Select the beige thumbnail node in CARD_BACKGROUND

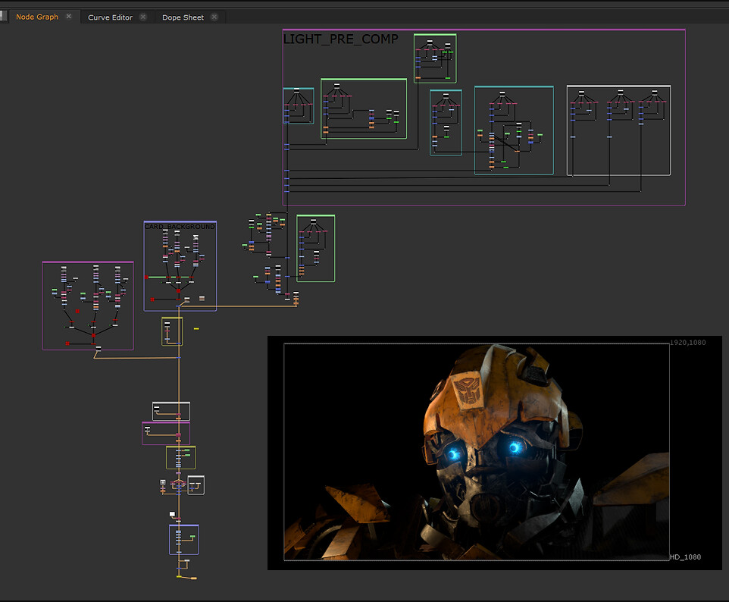coord(202,299)
